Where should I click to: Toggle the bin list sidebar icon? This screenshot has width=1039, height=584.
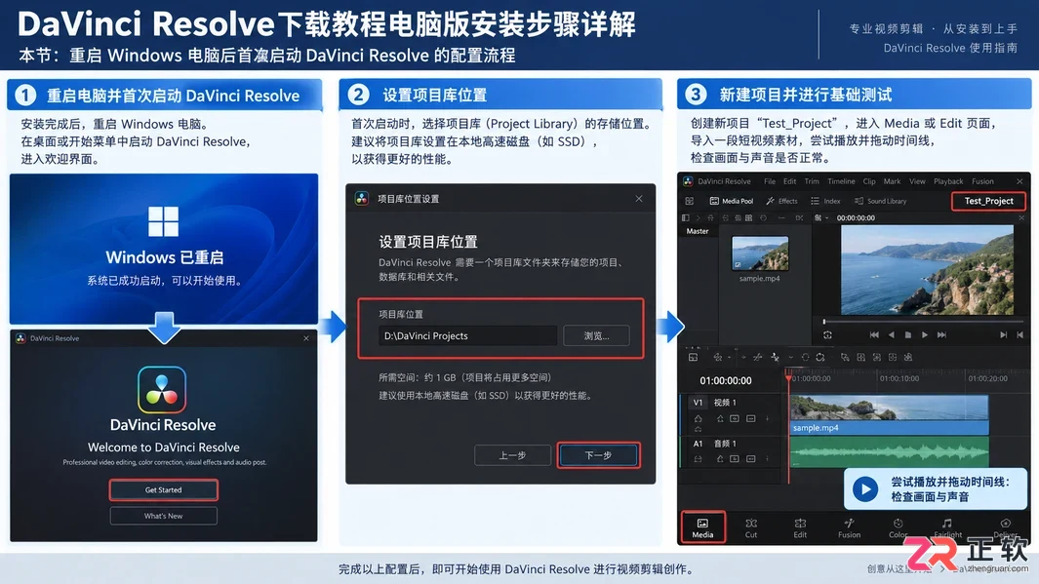point(686,217)
